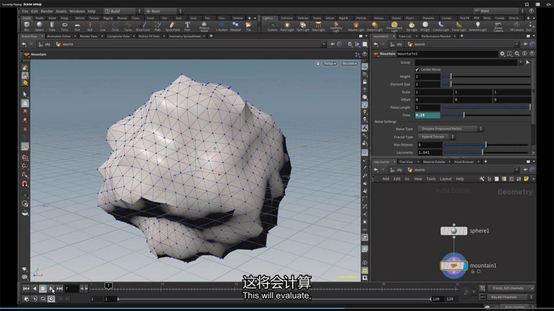Click the Time value field showing 0.25
This screenshot has height=311, width=554.
click(x=427, y=116)
